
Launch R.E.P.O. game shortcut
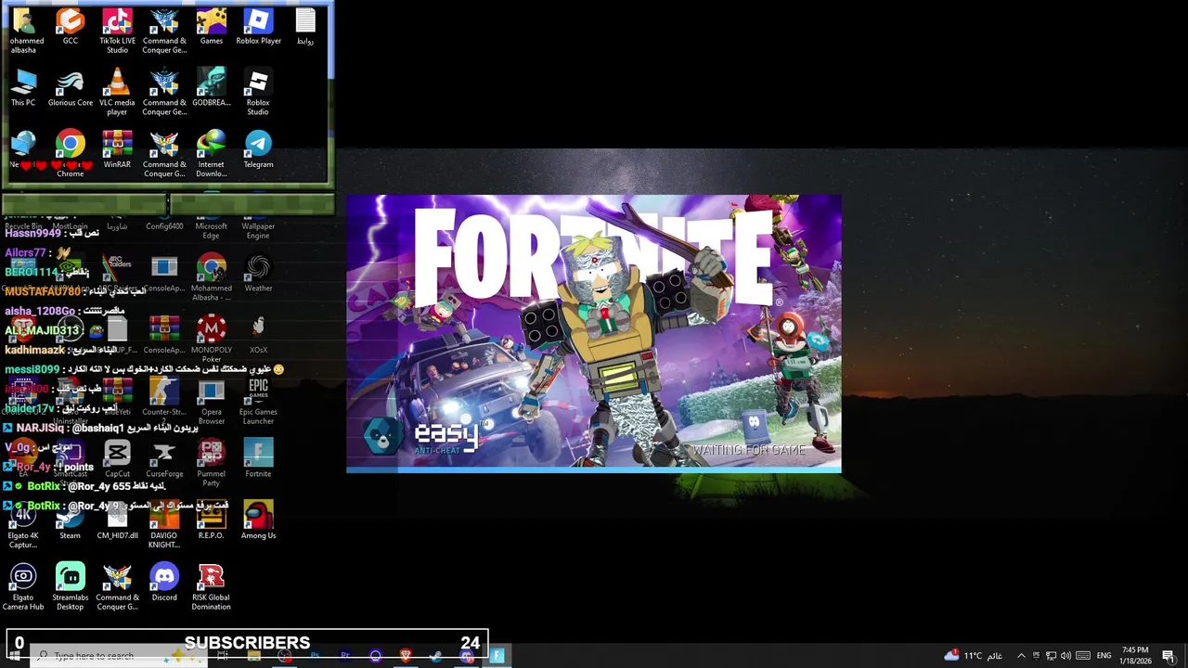tap(211, 521)
